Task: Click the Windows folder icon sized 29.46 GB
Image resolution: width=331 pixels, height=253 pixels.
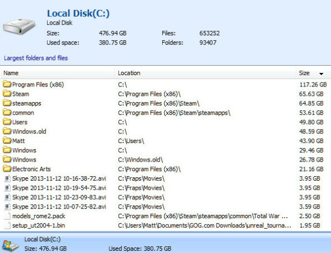Action: point(7,150)
